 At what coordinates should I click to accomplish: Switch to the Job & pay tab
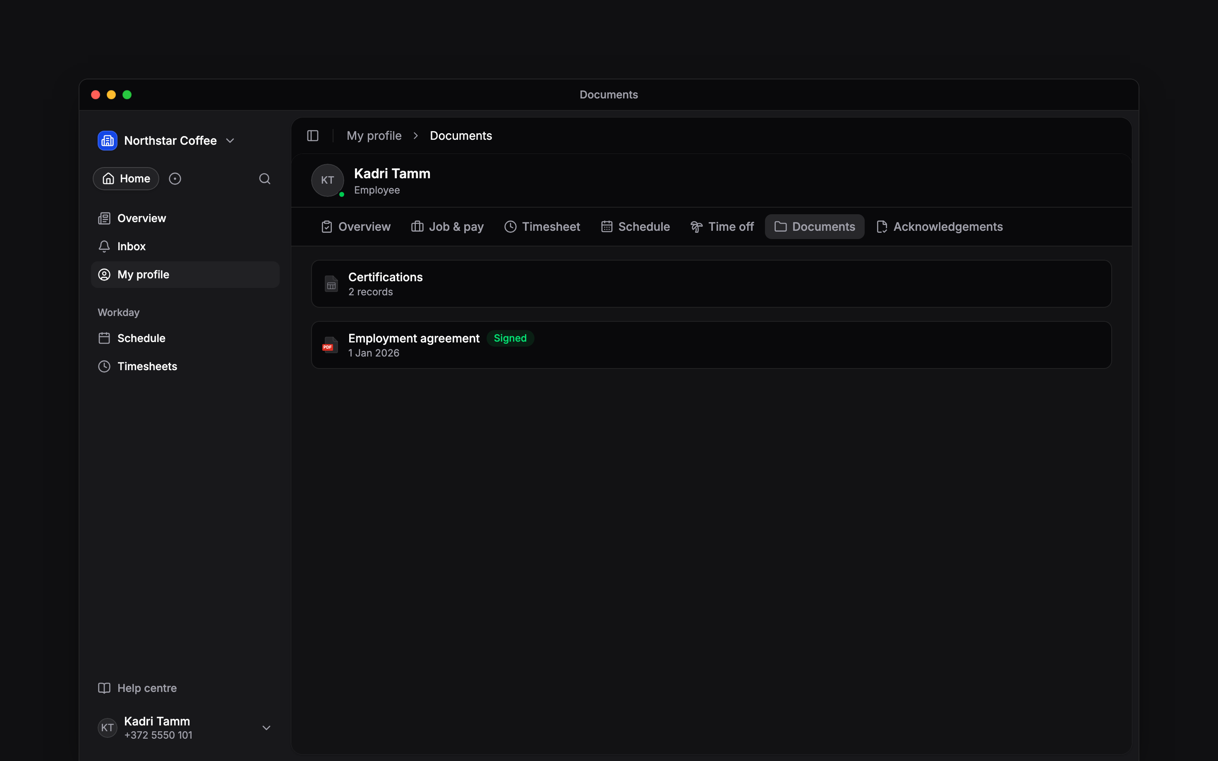pyautogui.click(x=447, y=227)
